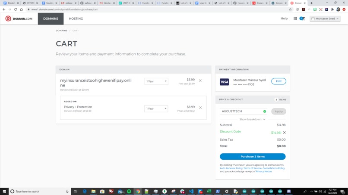Switch to the User St browser tab

[202, 3]
